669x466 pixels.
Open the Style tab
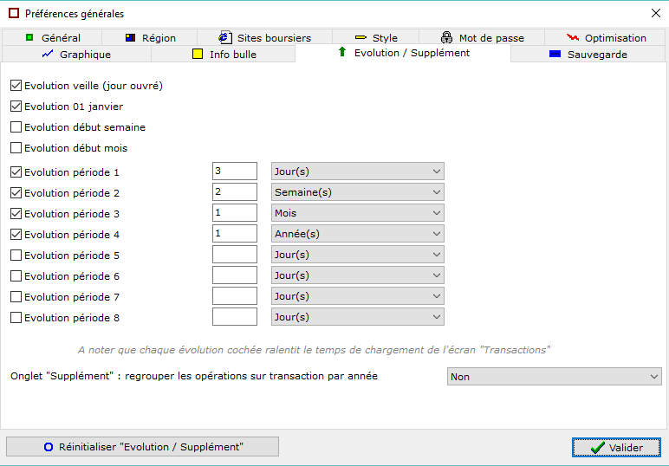[375, 37]
